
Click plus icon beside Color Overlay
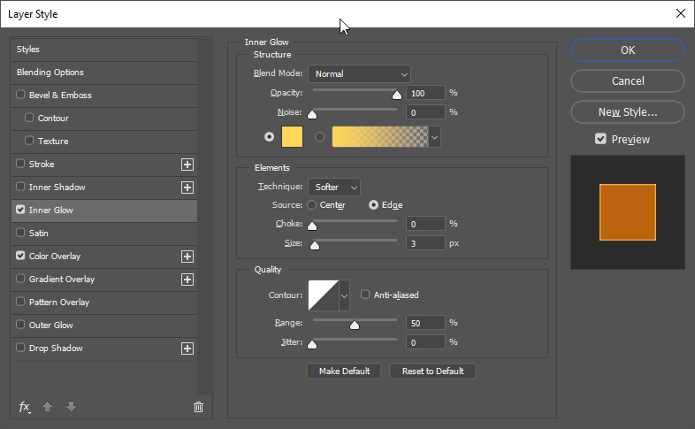coord(187,257)
